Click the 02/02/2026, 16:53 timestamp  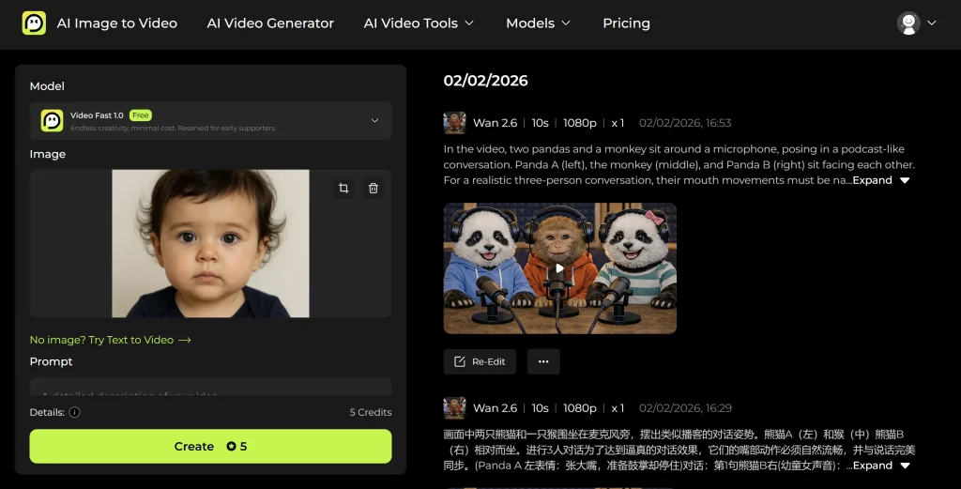684,123
